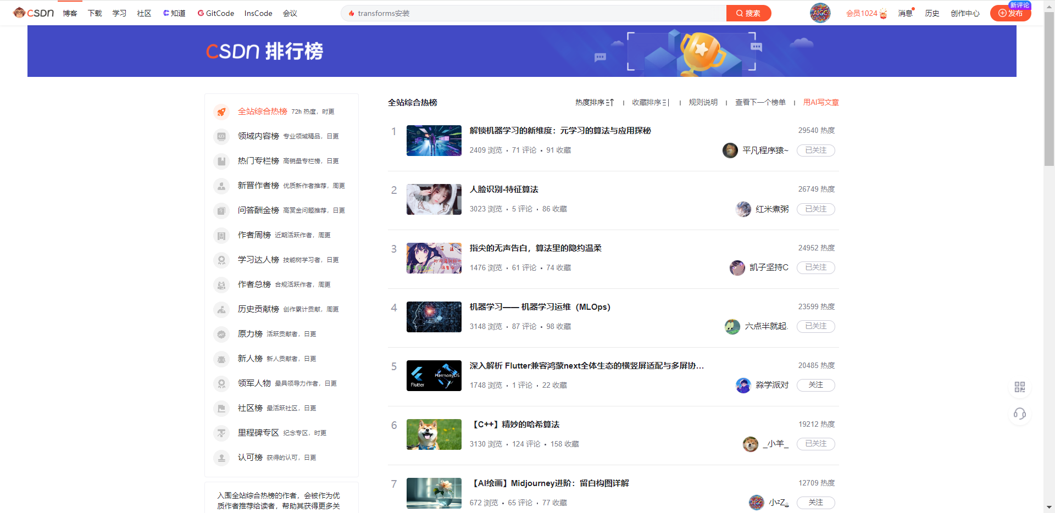Open article 机器学习运维 (MLOps) title

[x=540, y=307]
